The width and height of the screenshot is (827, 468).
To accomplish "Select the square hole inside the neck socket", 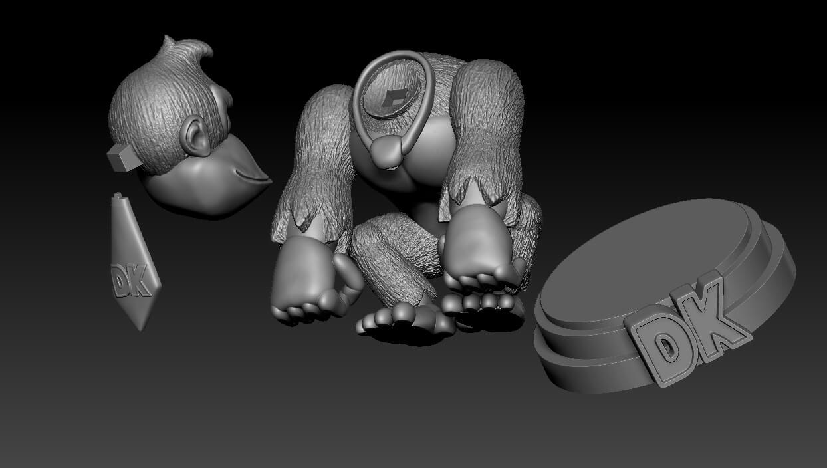I will (x=396, y=100).
